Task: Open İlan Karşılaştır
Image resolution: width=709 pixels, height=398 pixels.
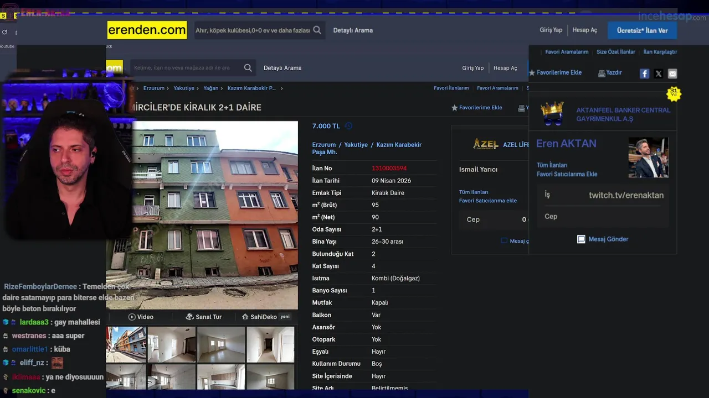Action: 660,52
